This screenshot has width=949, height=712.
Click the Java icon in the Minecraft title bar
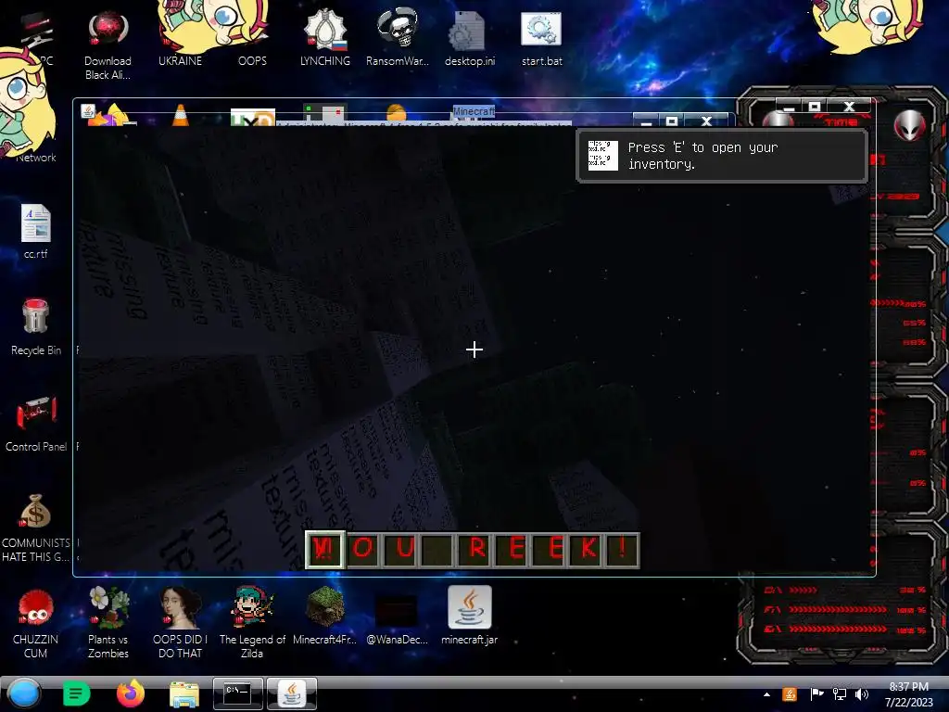pyautogui.click(x=88, y=111)
